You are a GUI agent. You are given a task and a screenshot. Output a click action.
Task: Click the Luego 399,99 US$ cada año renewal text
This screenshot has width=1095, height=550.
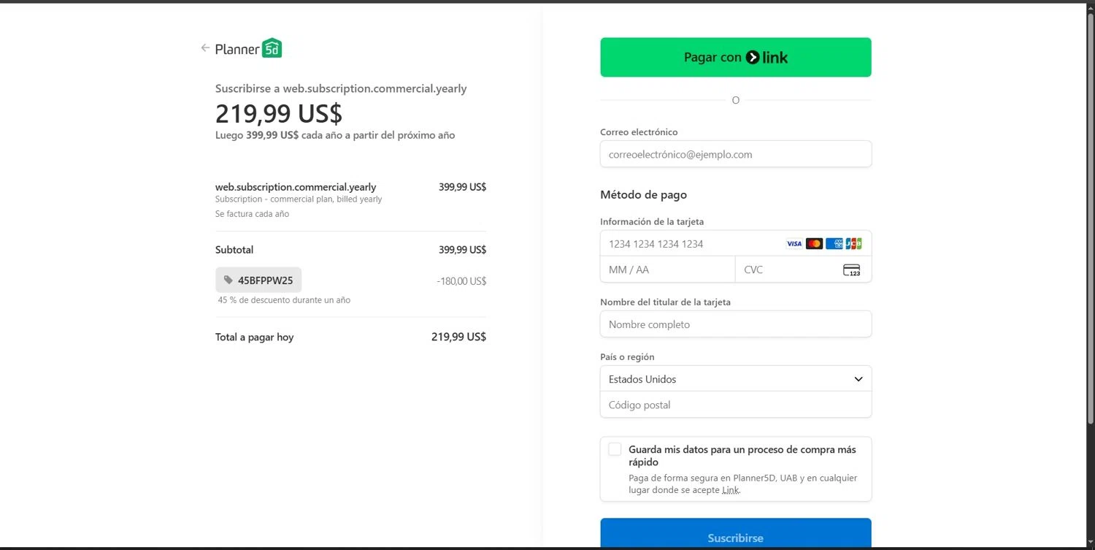pyautogui.click(x=335, y=135)
